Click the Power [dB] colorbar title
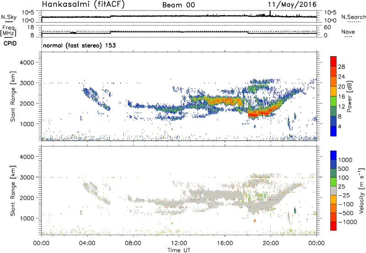The image size is (366, 253). pyautogui.click(x=350, y=96)
